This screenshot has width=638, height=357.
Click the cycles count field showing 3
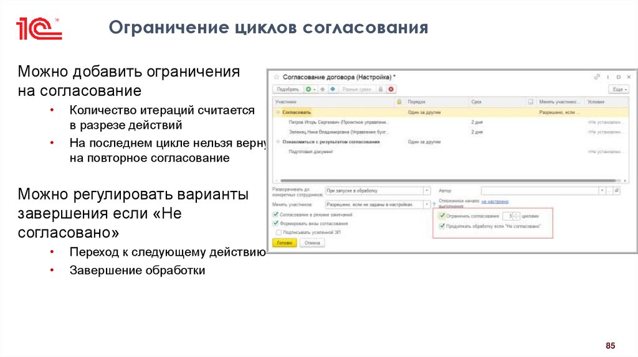(508, 216)
